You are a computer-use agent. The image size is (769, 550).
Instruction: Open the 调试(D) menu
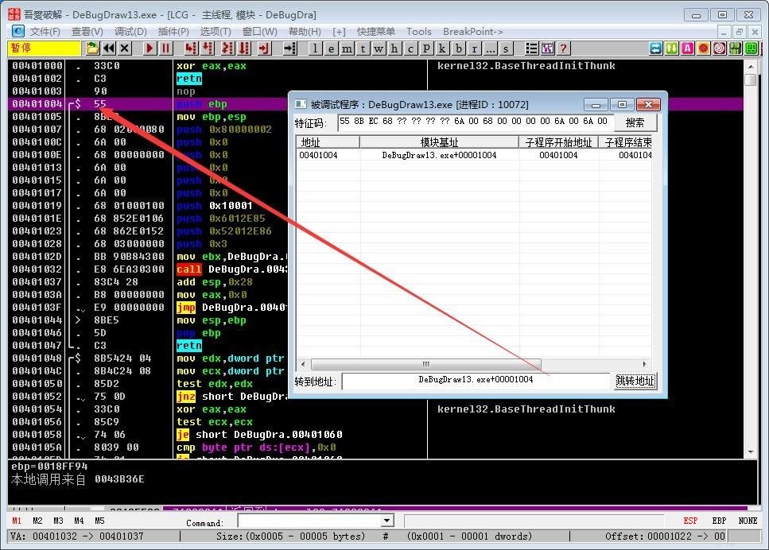tap(130, 31)
